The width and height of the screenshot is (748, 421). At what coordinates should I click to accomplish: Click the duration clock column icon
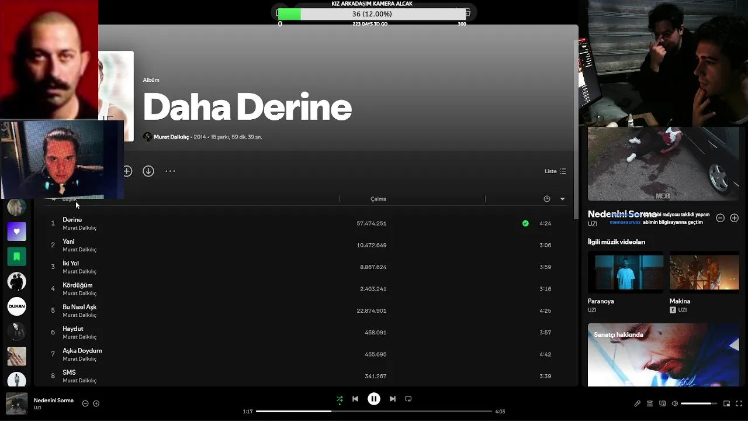point(547,199)
